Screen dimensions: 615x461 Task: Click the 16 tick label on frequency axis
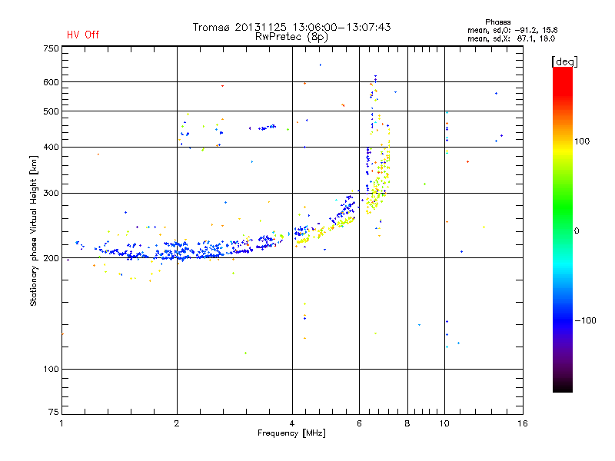tap(523, 423)
